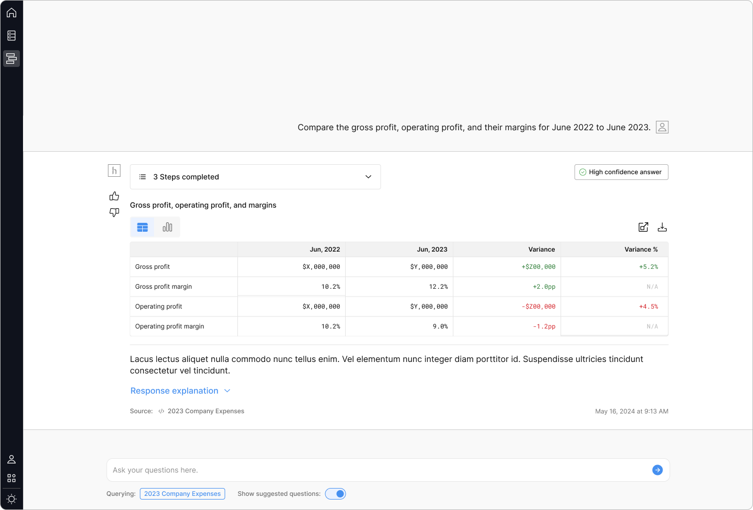The image size is (753, 510).
Task: Toggle Show suggested questions switch
Action: [335, 494]
